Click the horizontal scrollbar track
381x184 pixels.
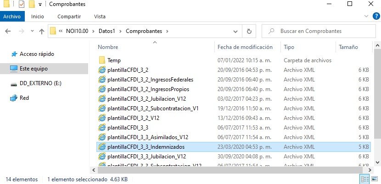click(231, 170)
